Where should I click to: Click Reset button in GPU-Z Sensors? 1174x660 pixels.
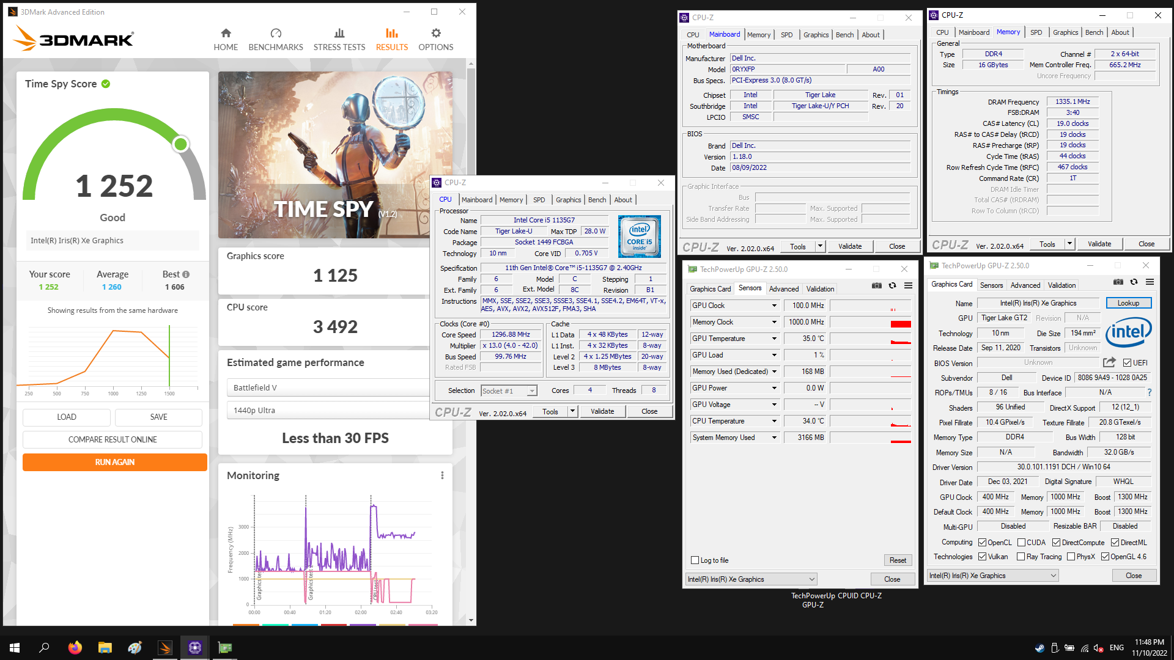pos(898,560)
